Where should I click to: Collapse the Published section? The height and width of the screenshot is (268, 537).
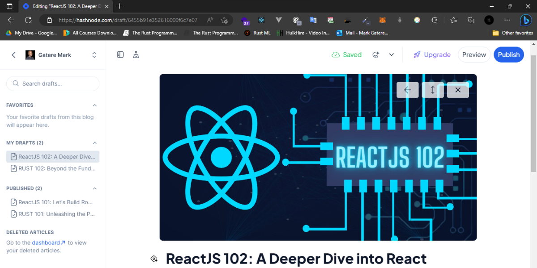tap(94, 188)
